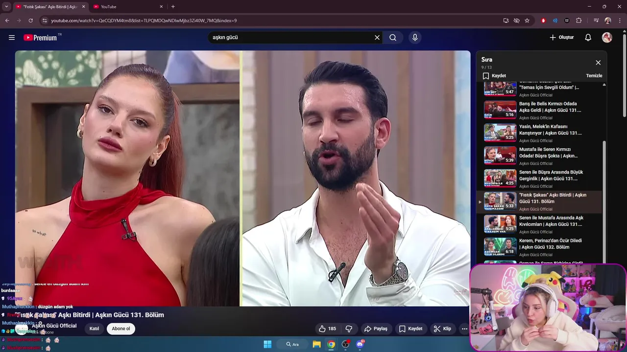Click the taskbar Ara search box
627x352 pixels.
click(x=293, y=344)
